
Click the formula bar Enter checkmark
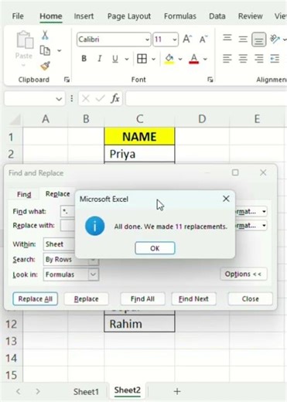[100, 98]
